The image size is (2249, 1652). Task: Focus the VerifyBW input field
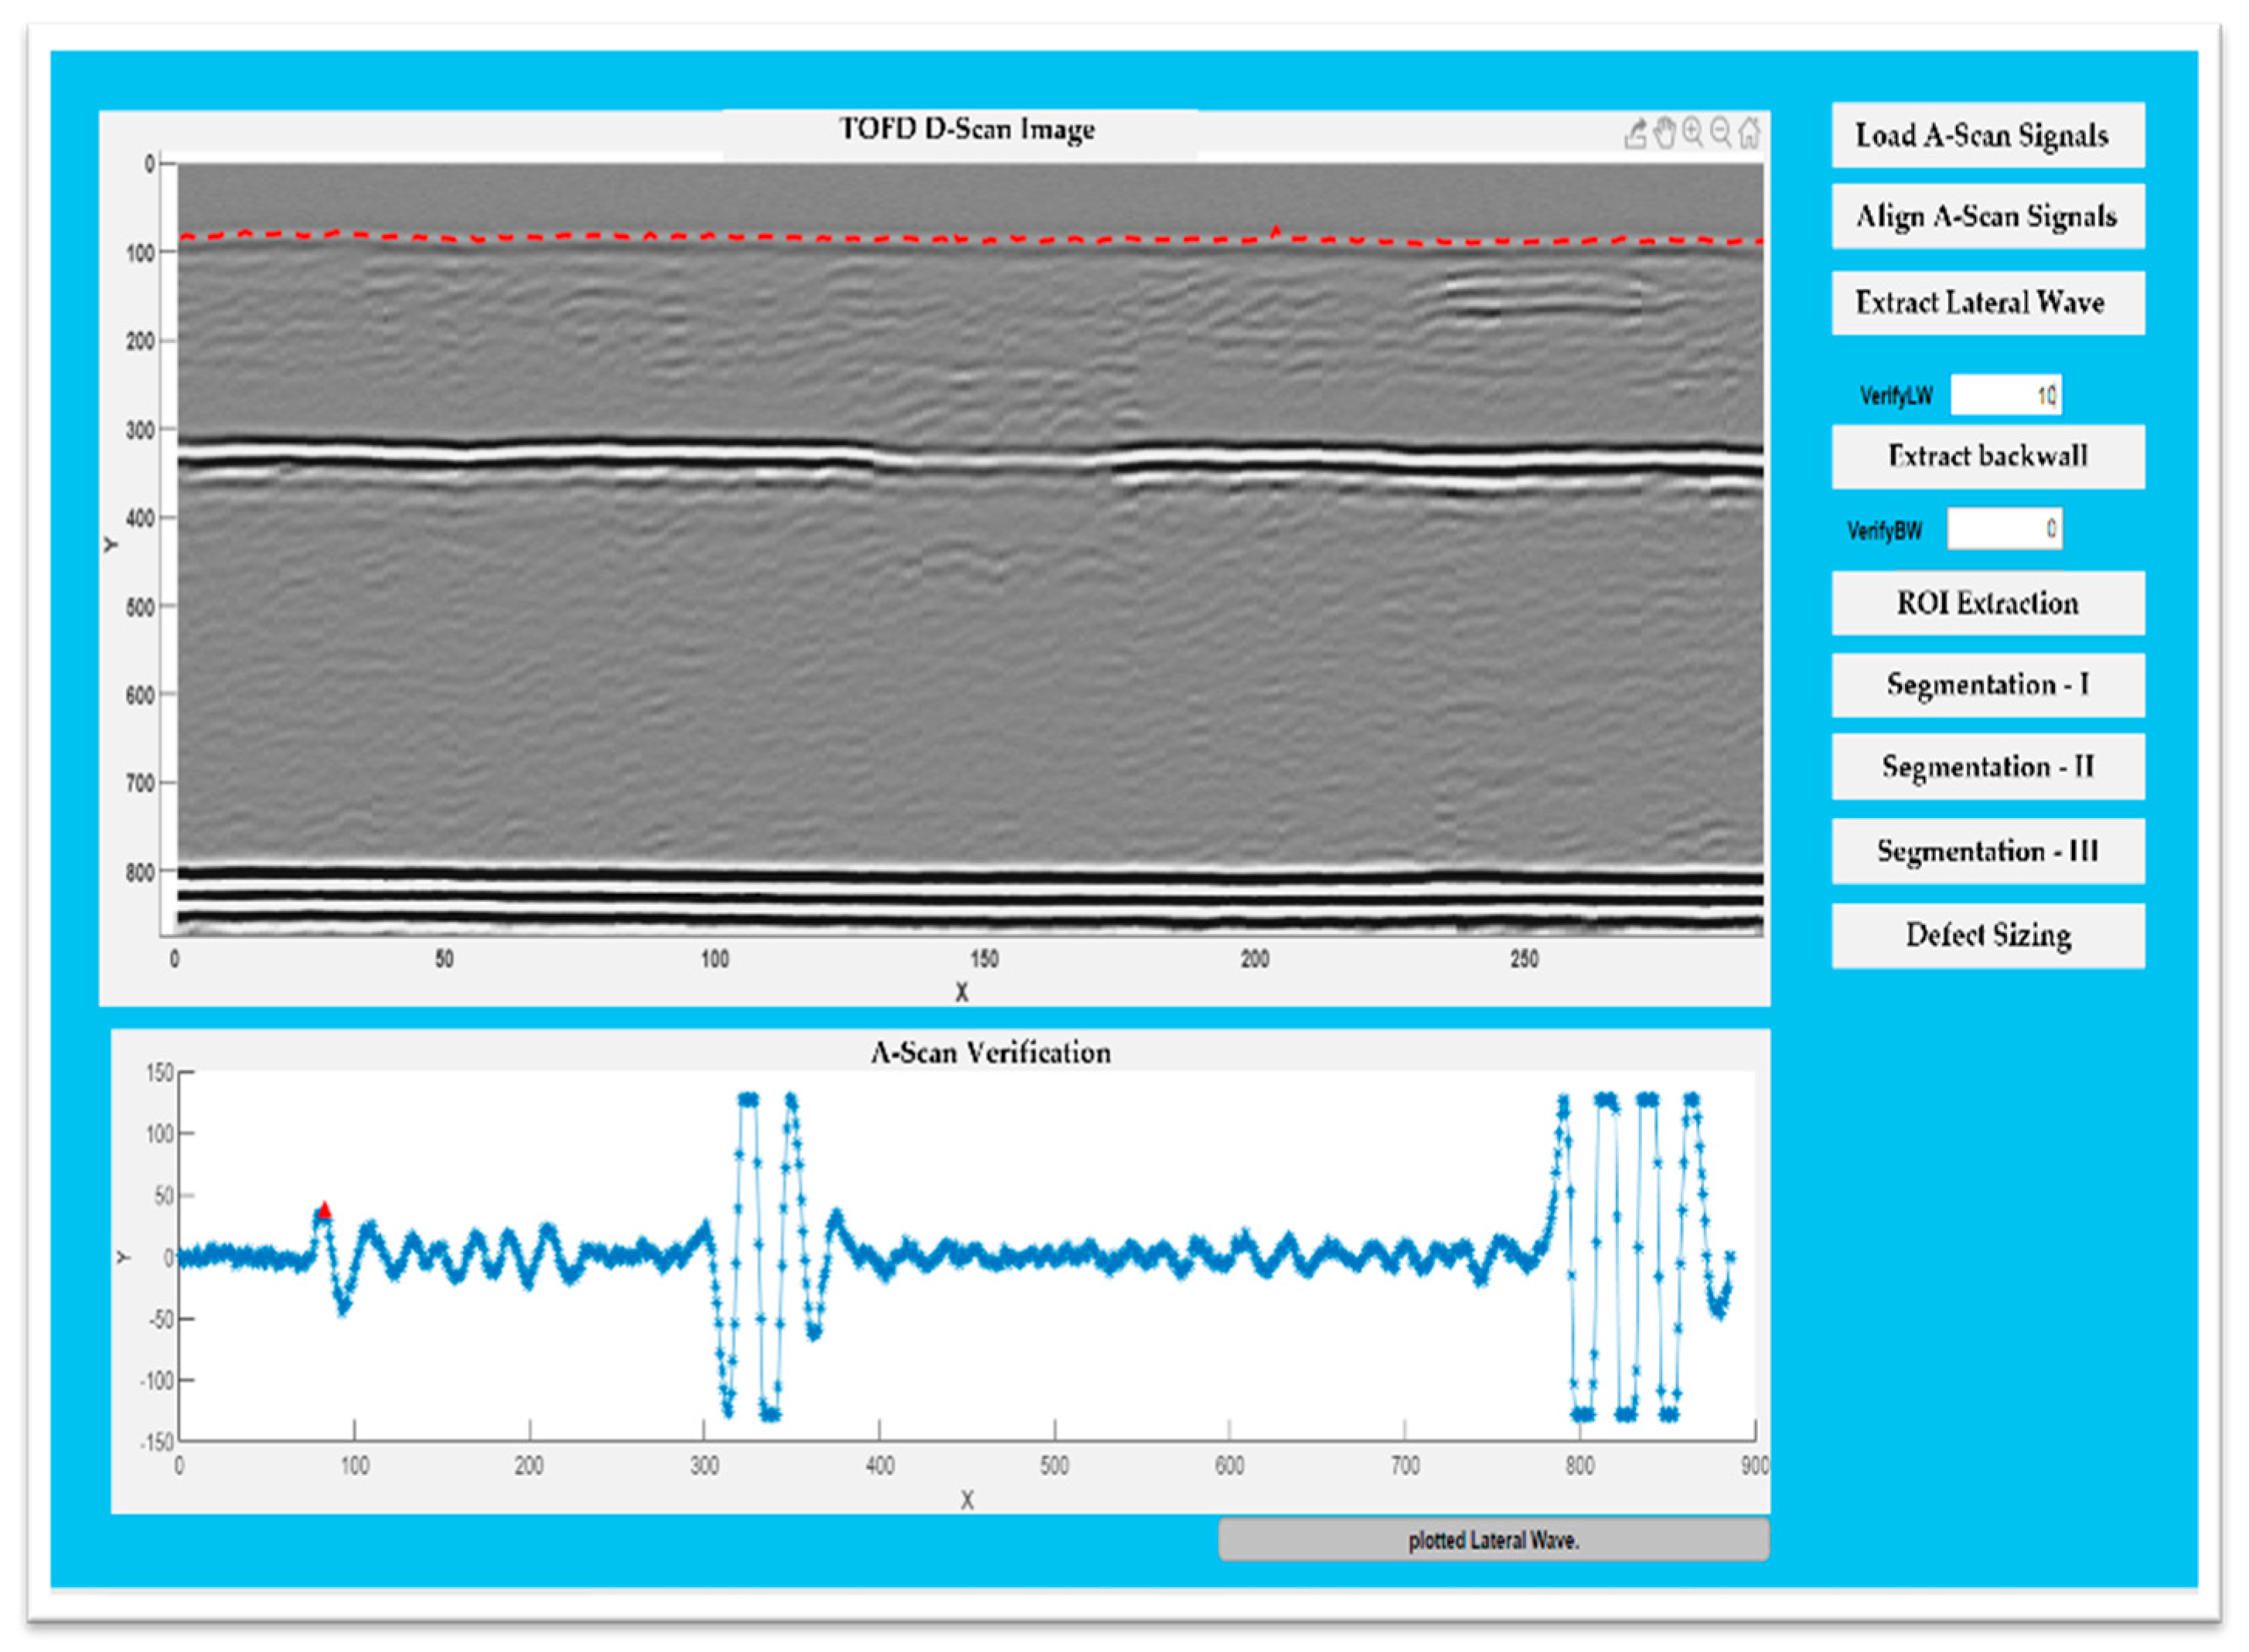click(x=2003, y=529)
